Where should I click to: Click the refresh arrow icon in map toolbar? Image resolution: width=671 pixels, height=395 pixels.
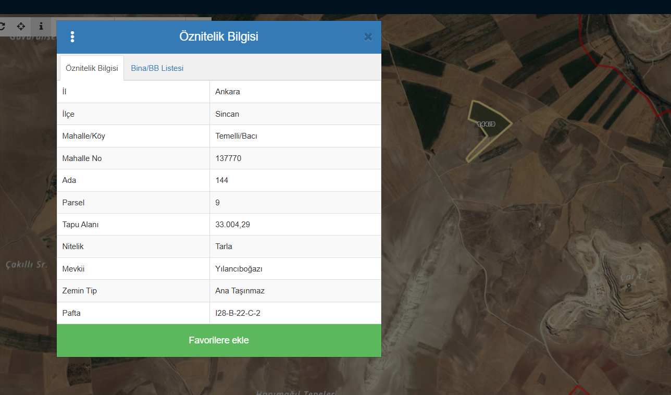tap(2, 26)
